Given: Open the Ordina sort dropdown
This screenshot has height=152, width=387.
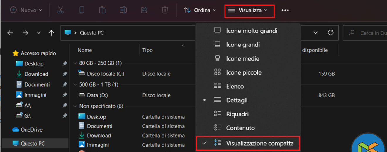Looking at the screenshot, I should point(200,10).
